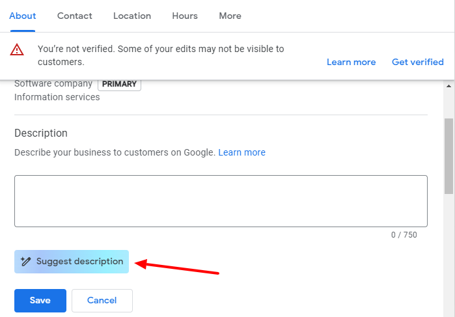Go to the Hours tab
455x317 pixels.
click(185, 16)
